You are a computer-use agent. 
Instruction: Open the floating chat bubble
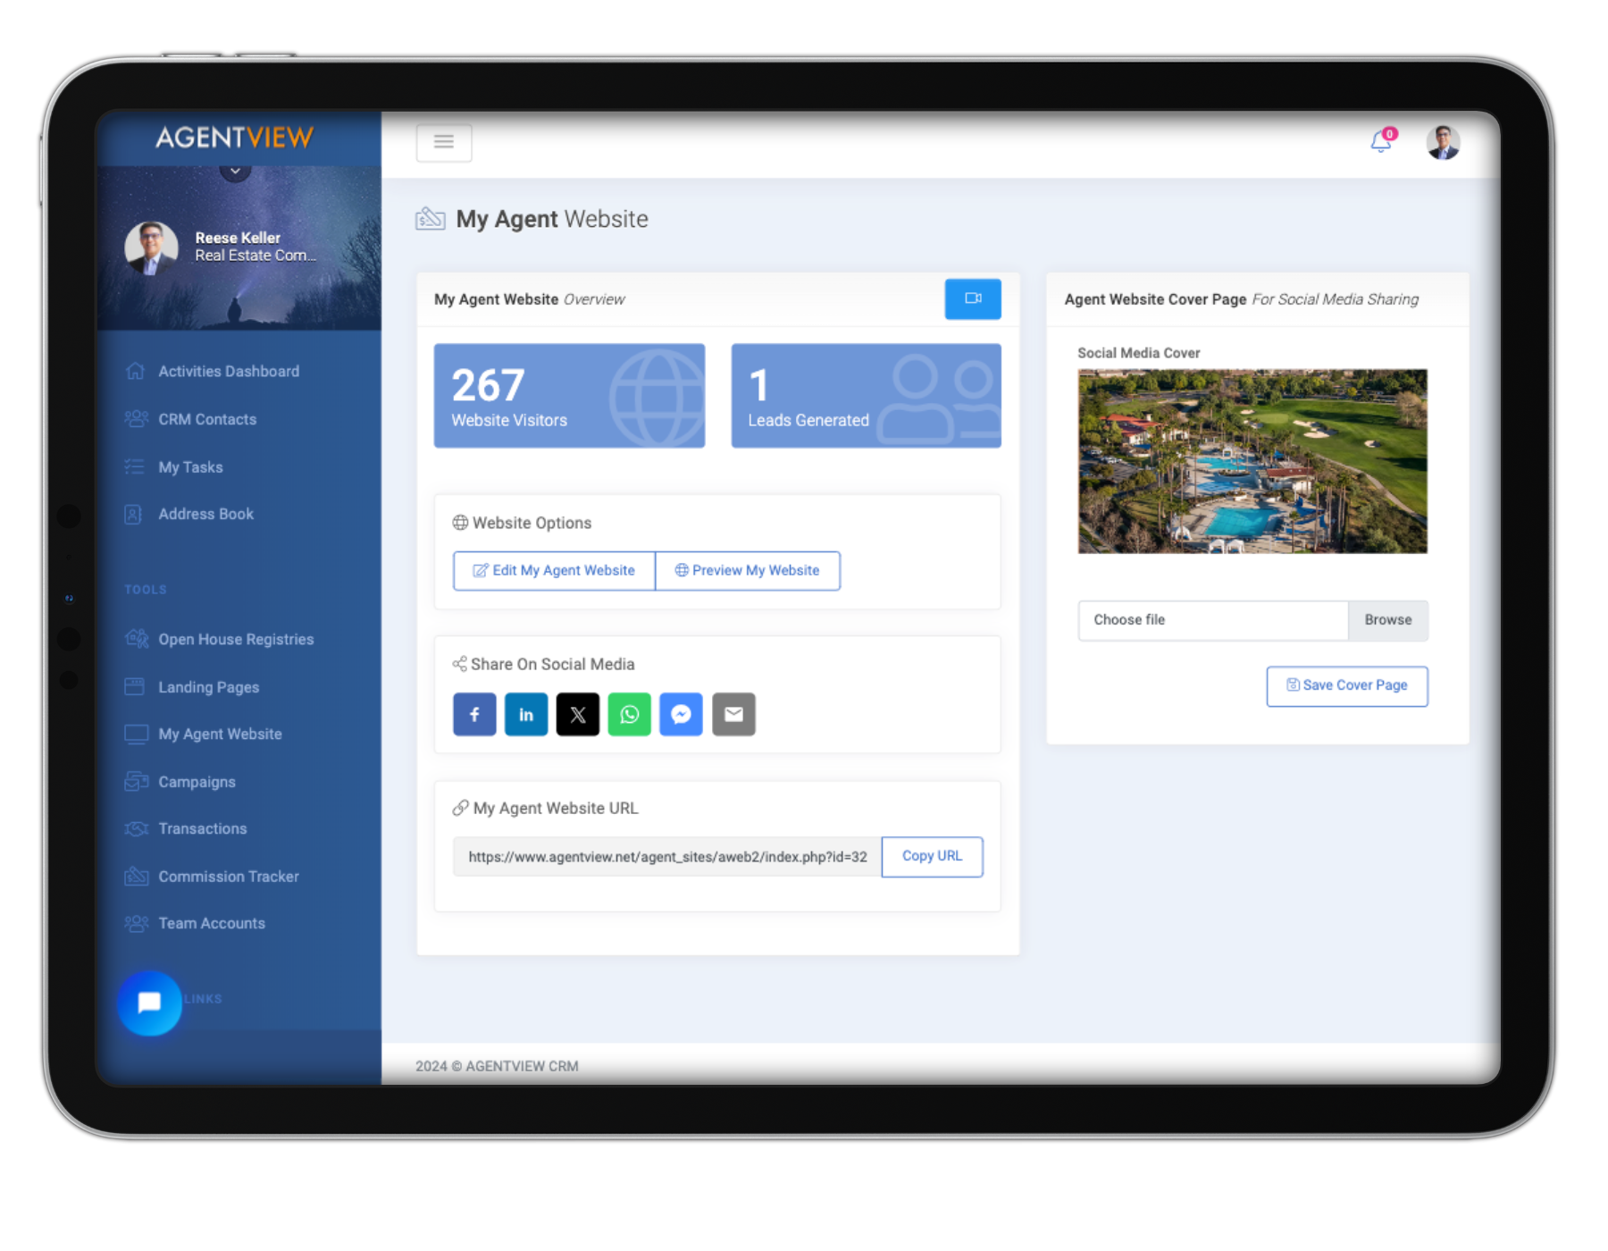click(x=149, y=1003)
